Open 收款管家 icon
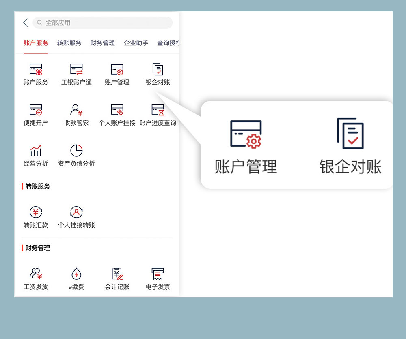 click(x=76, y=110)
